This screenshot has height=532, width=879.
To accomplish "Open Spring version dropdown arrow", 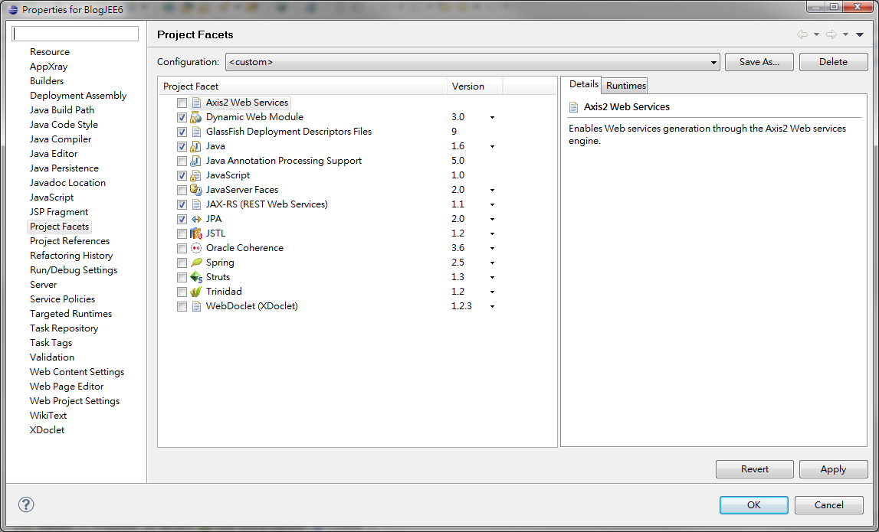I will click(492, 263).
